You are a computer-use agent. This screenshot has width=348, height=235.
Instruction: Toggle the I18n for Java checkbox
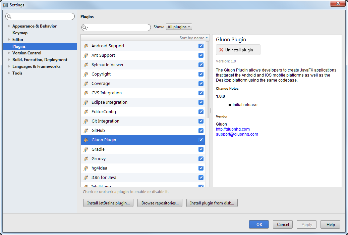[201, 177]
